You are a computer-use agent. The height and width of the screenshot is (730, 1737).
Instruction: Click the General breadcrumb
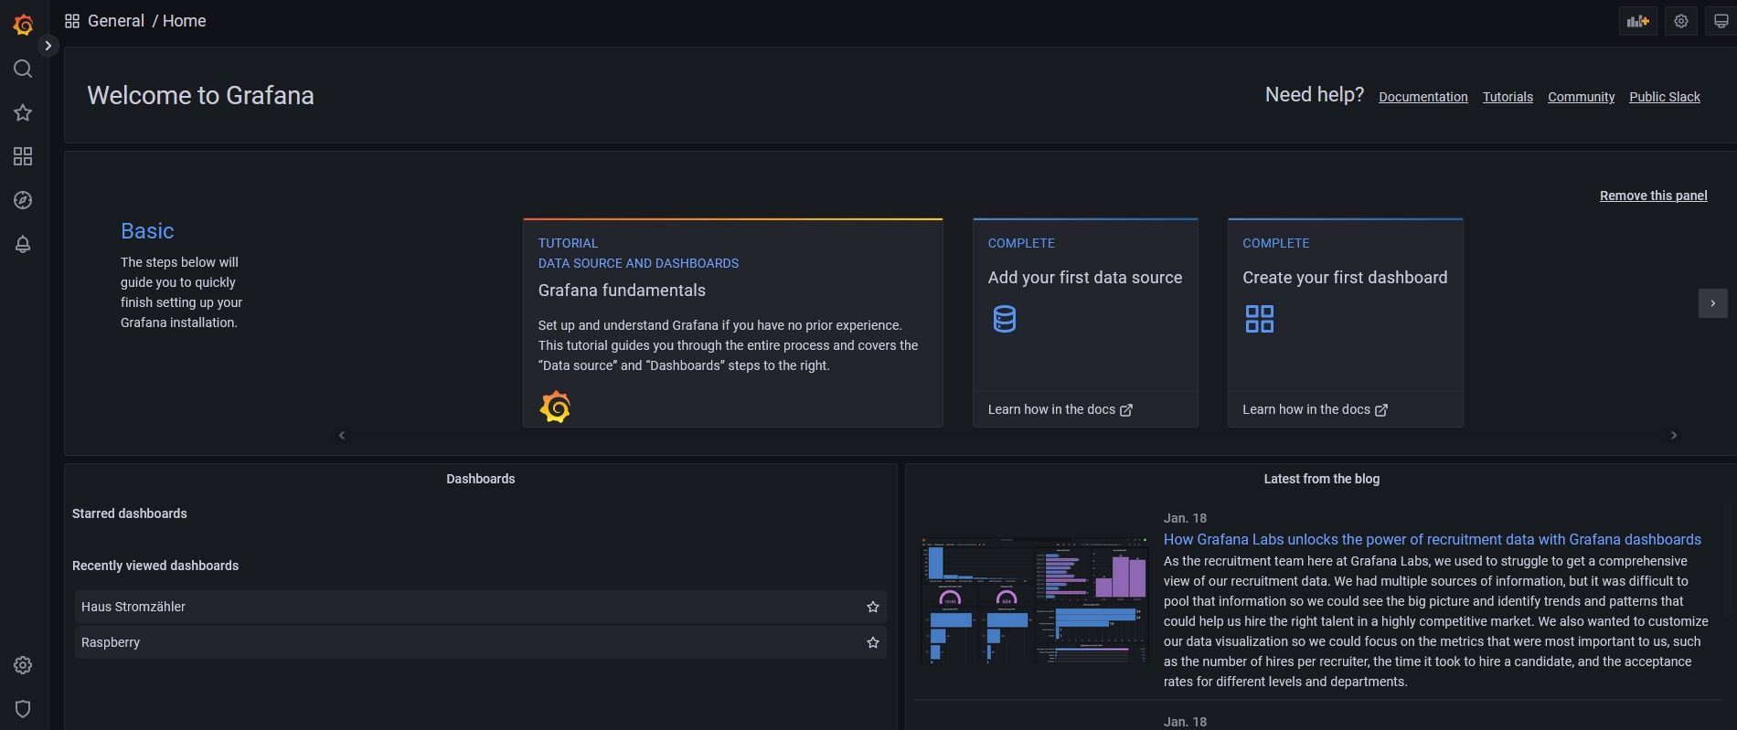tap(116, 21)
